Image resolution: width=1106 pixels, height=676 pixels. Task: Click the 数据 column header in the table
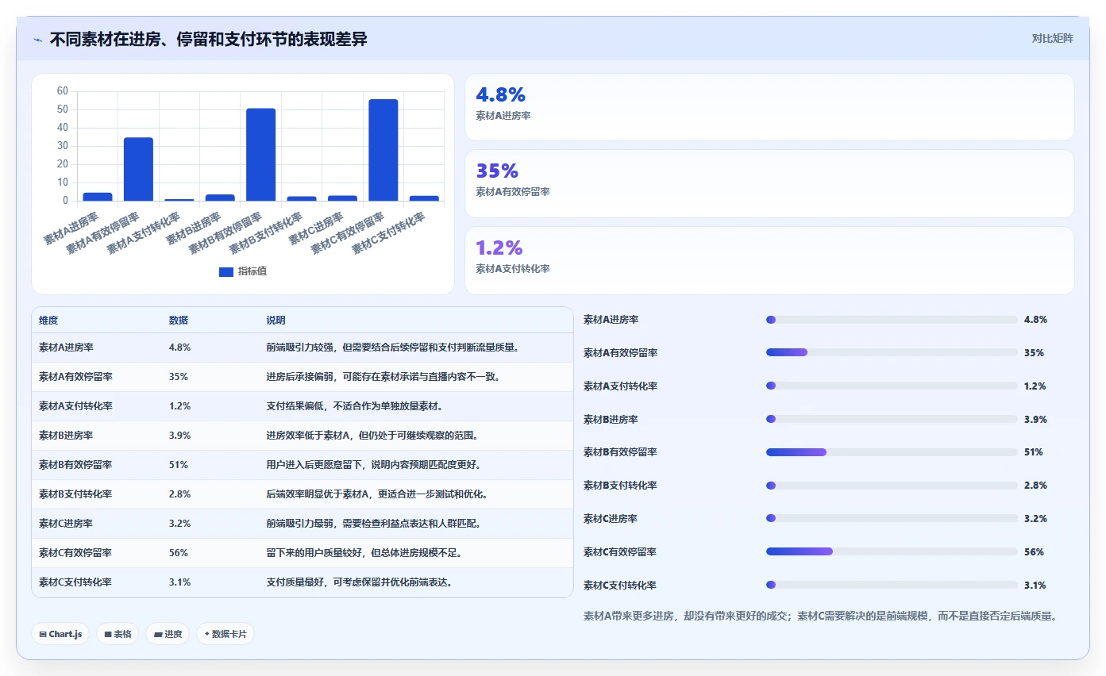point(179,321)
